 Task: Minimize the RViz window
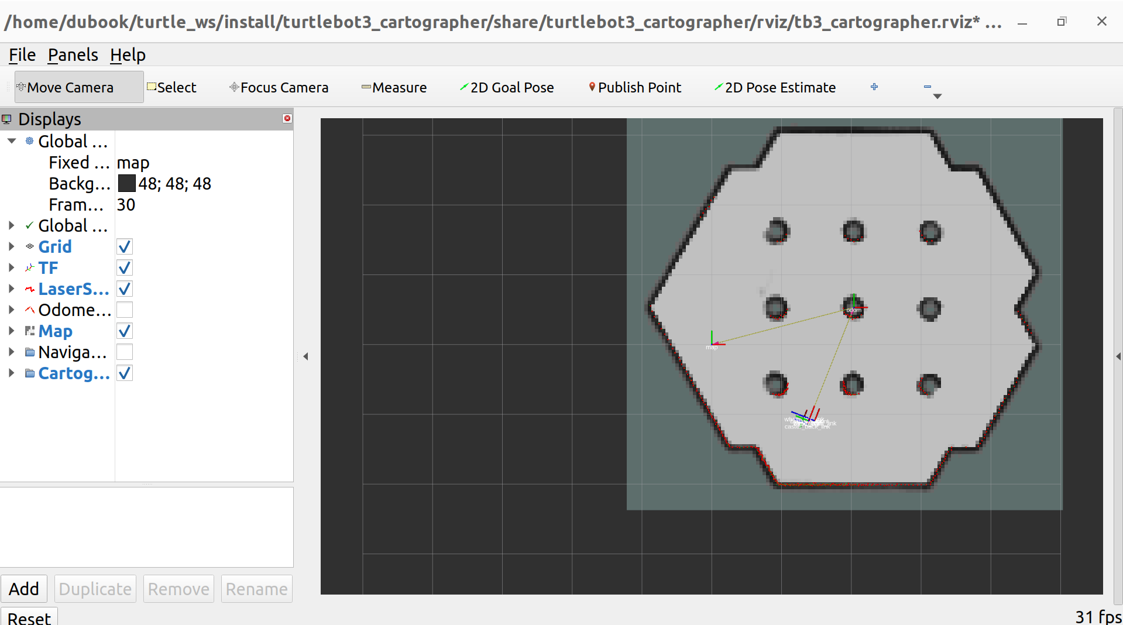(1022, 22)
